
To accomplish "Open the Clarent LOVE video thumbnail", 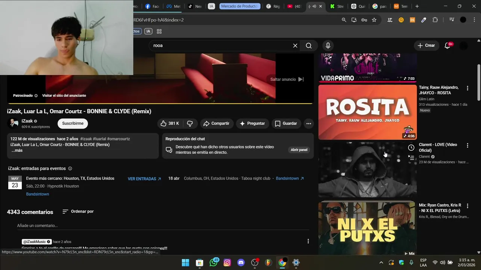I will point(368,170).
